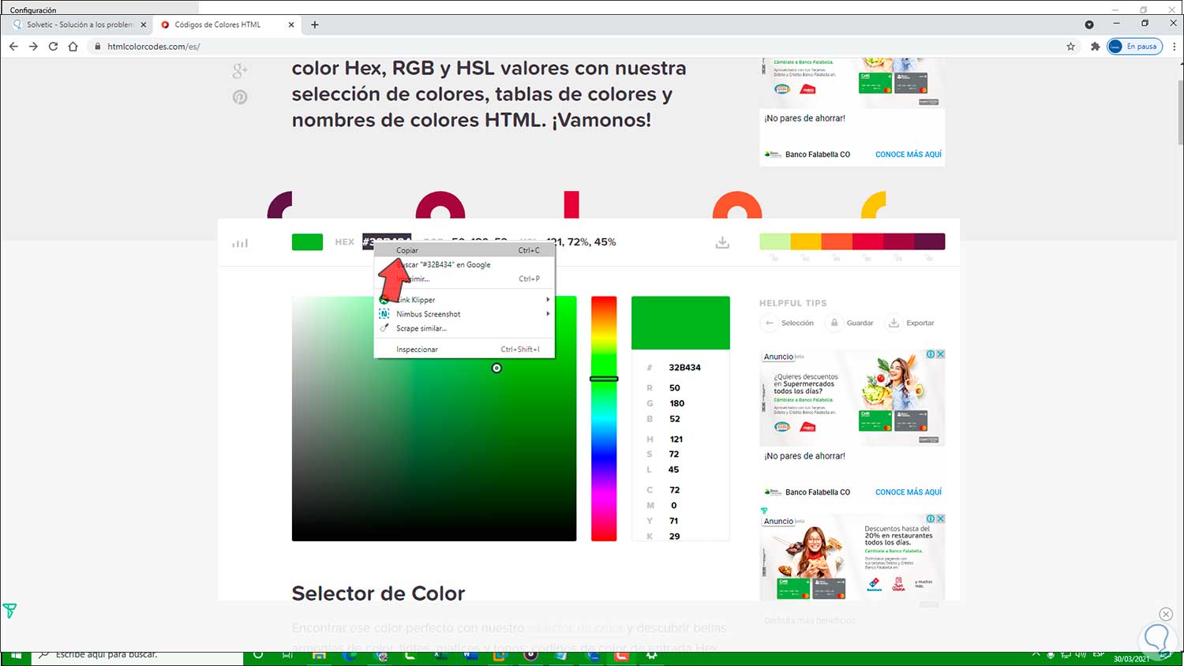1184x666 pixels.
Task: Select Scrape similar... menu entry
Action: coord(464,328)
